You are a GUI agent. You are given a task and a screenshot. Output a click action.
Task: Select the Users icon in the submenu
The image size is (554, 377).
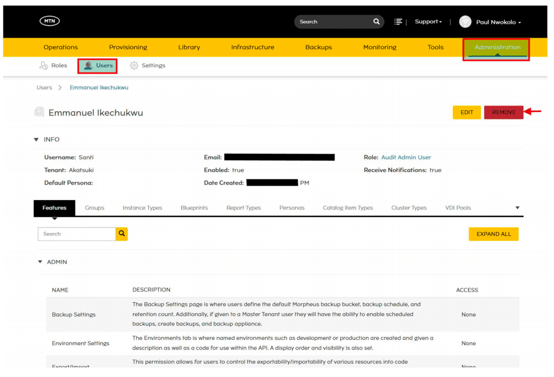(x=88, y=66)
